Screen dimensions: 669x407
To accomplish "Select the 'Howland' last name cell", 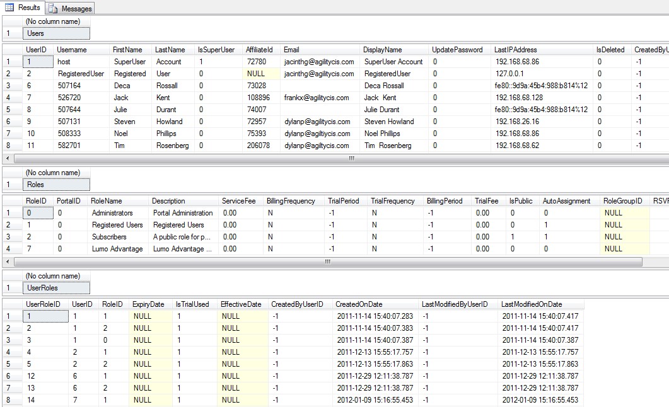I will click(173, 122).
